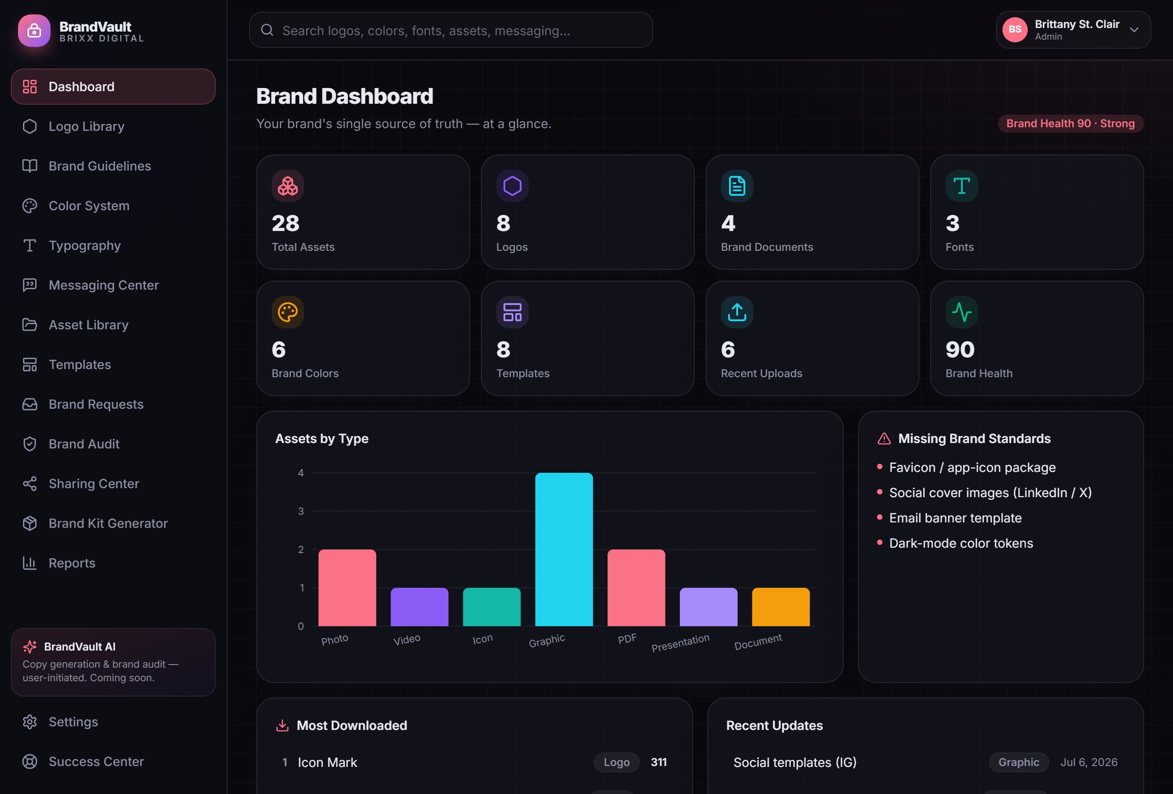This screenshot has height=794, width=1173.
Task: Click the Reports bar chart icon
Action: 30,563
